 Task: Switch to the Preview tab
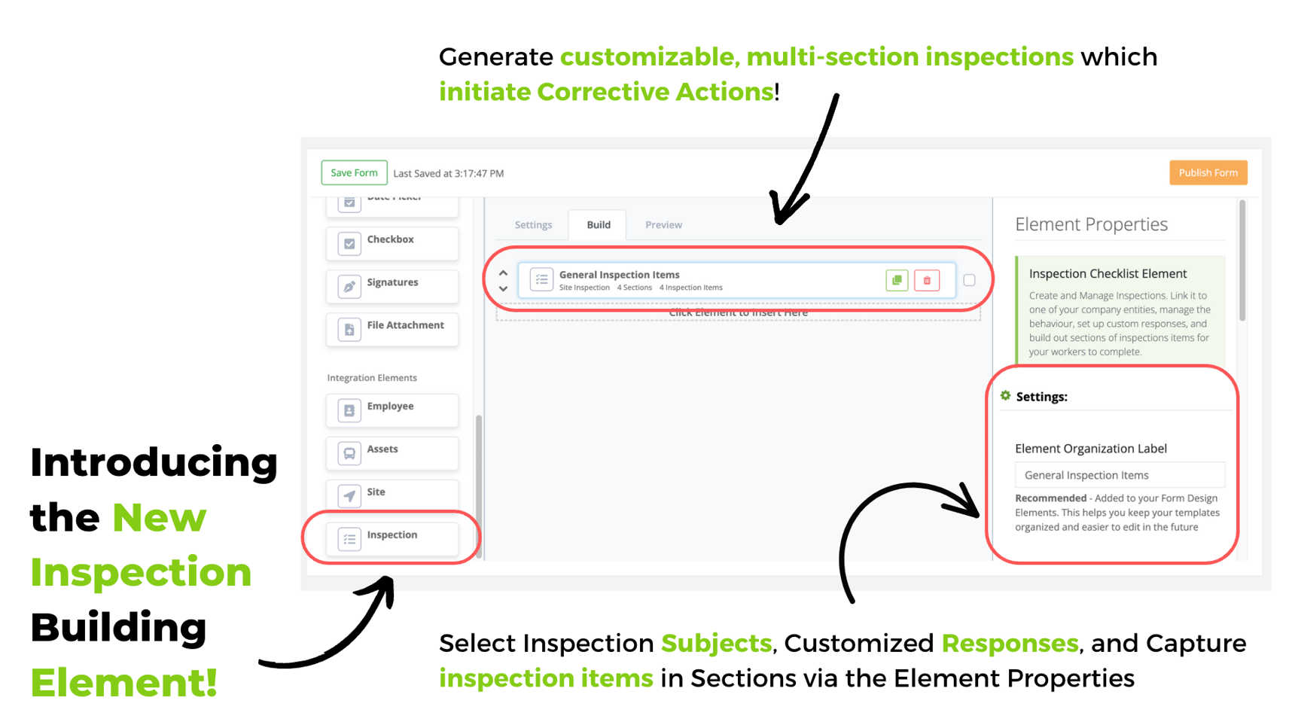663,224
